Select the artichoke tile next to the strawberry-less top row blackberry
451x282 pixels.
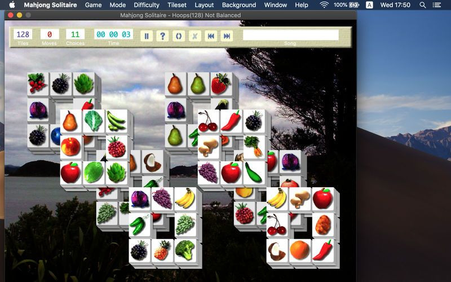point(83,83)
